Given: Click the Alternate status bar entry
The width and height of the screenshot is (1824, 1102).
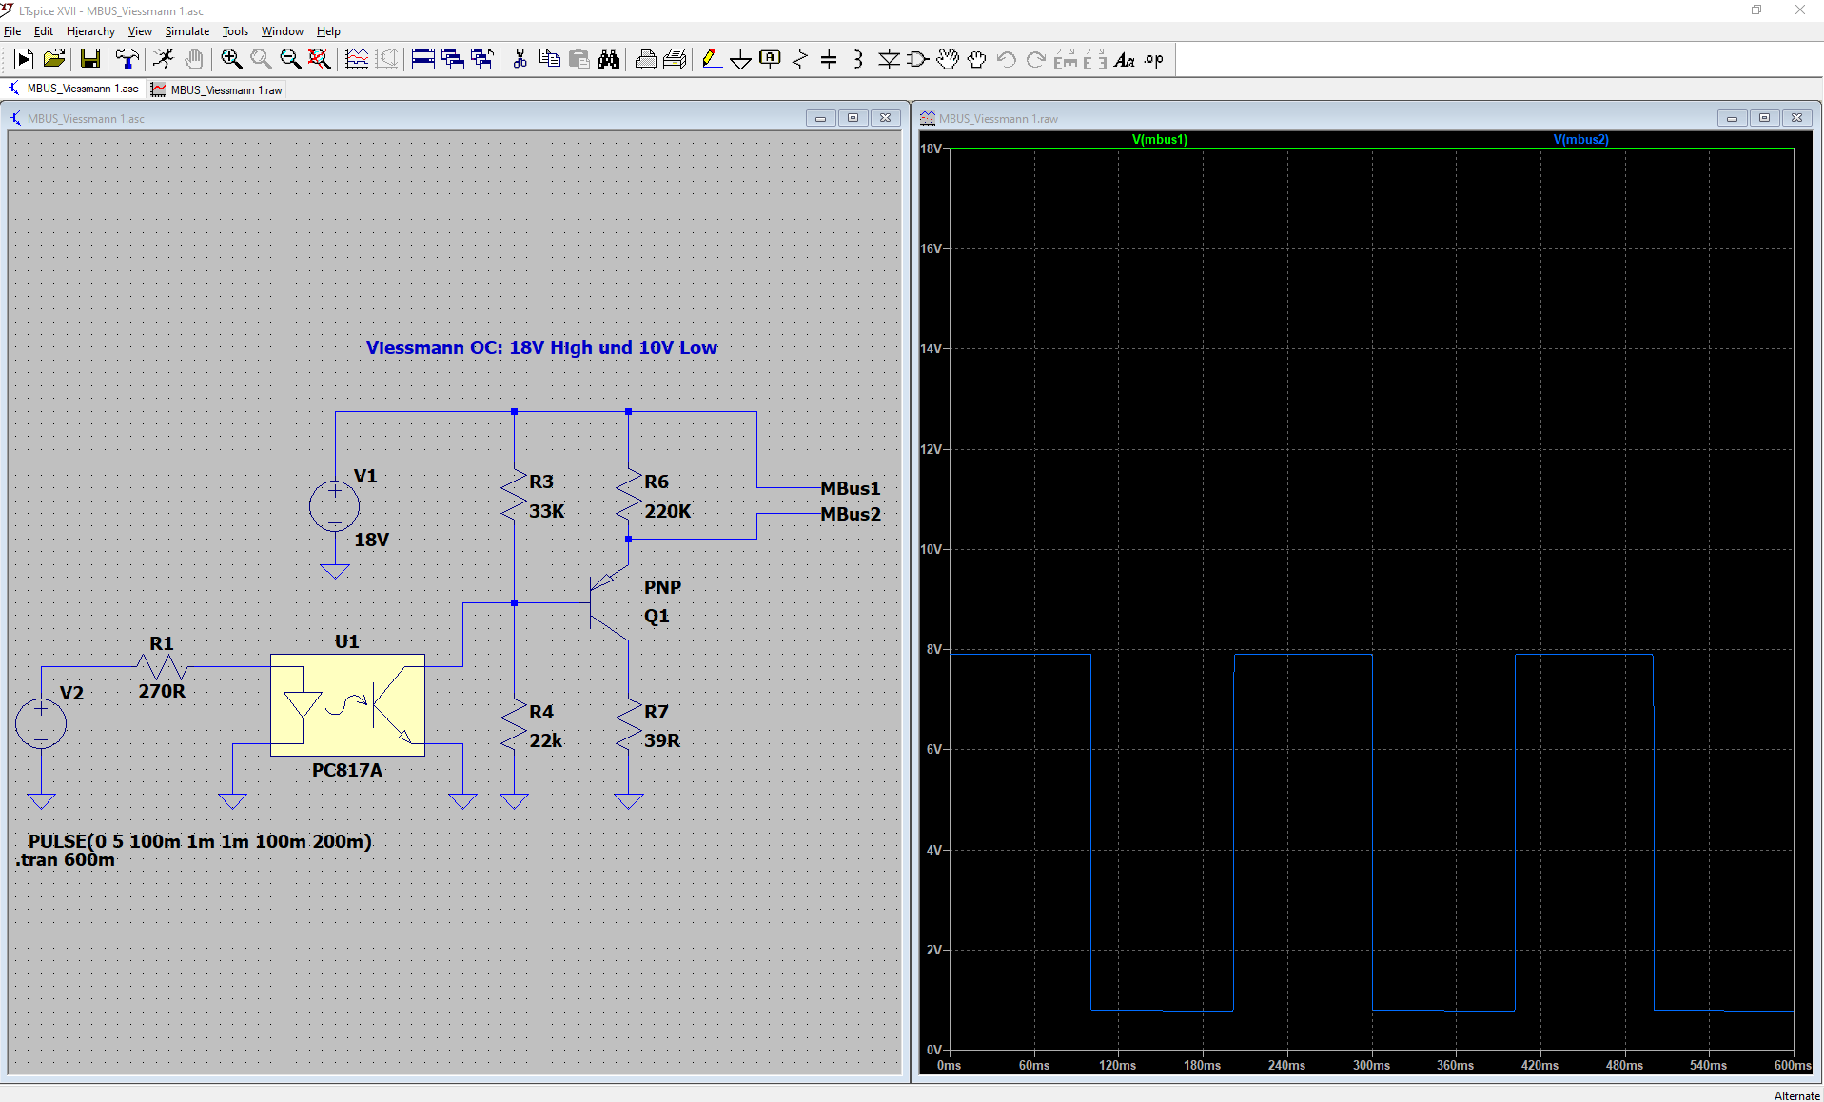Looking at the screenshot, I should (x=1796, y=1095).
